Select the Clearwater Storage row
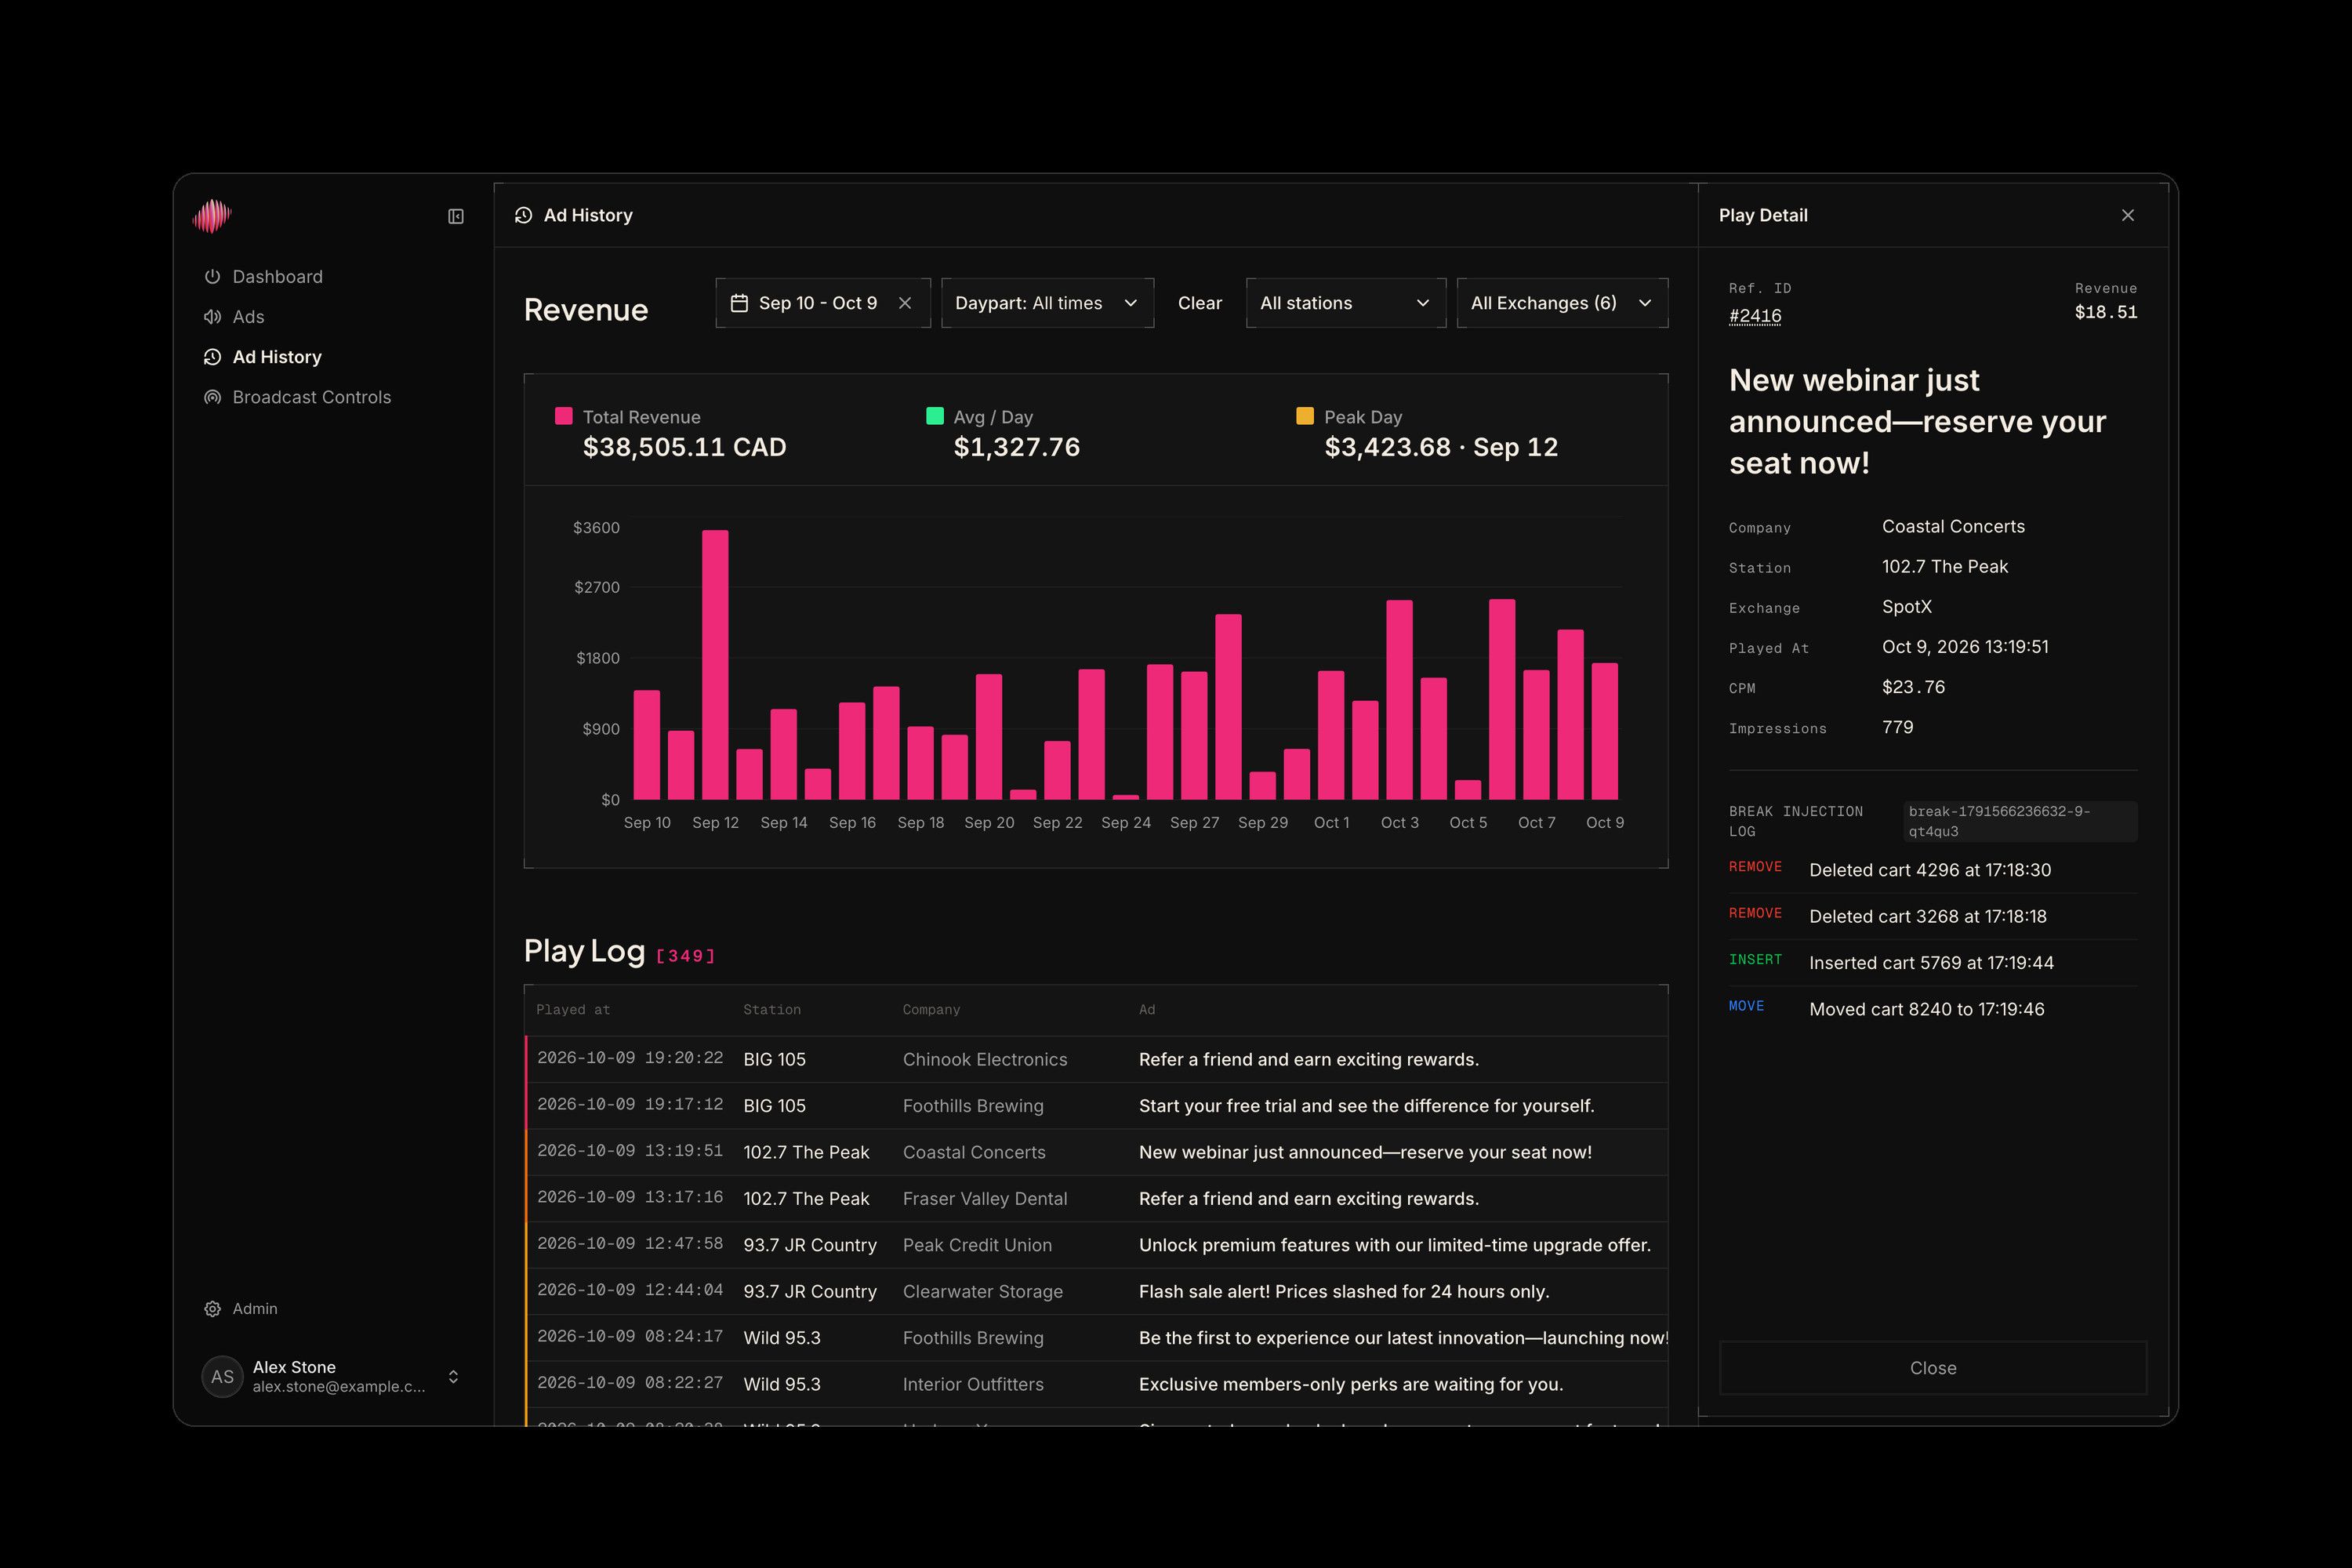 [x=1096, y=1291]
